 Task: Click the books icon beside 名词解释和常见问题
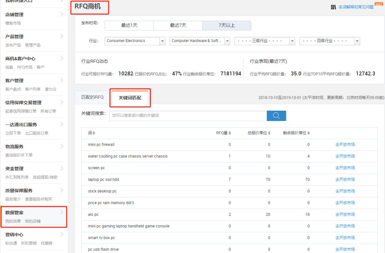334,7
